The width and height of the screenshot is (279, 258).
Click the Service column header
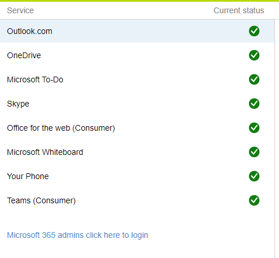click(20, 10)
